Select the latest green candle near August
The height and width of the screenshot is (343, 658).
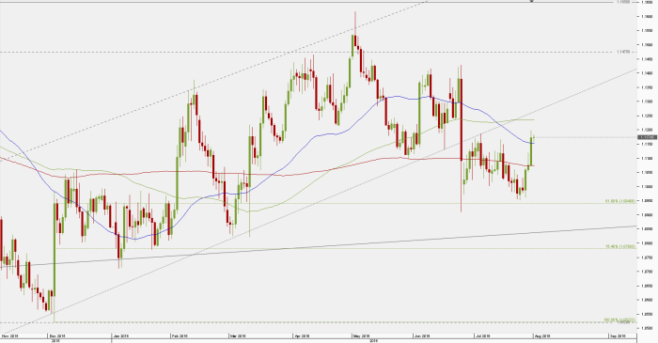[532, 151]
